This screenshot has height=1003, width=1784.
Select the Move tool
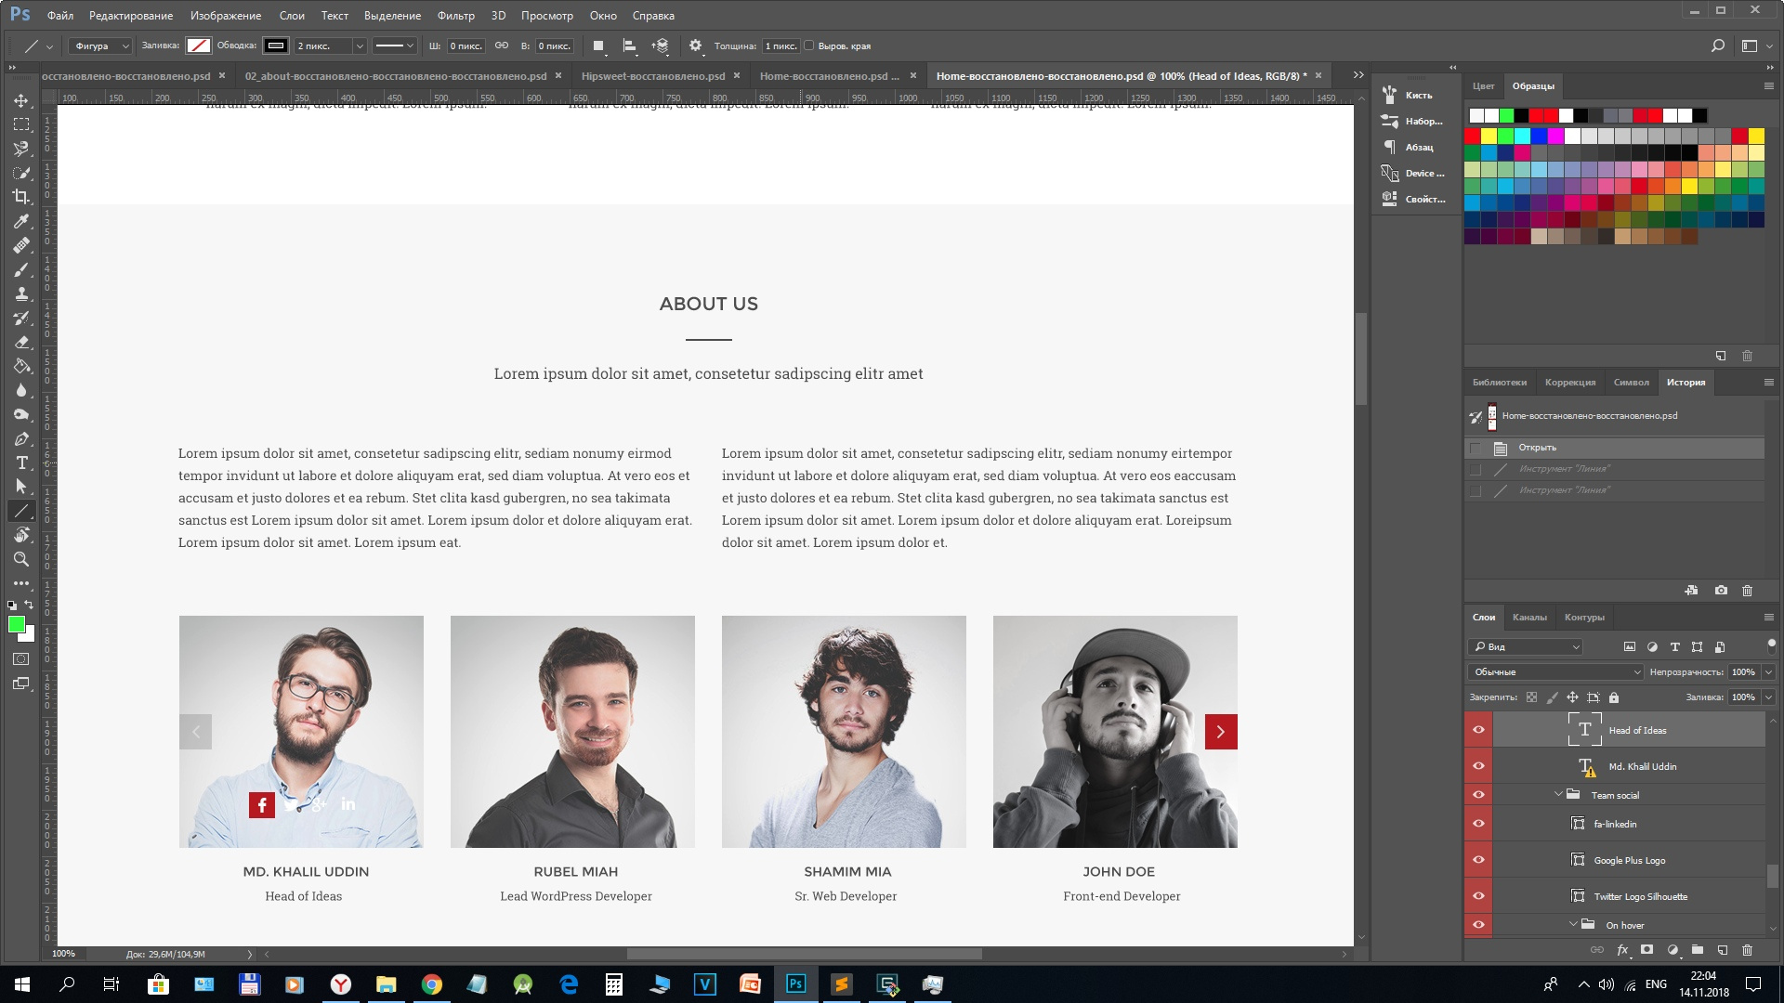click(20, 100)
